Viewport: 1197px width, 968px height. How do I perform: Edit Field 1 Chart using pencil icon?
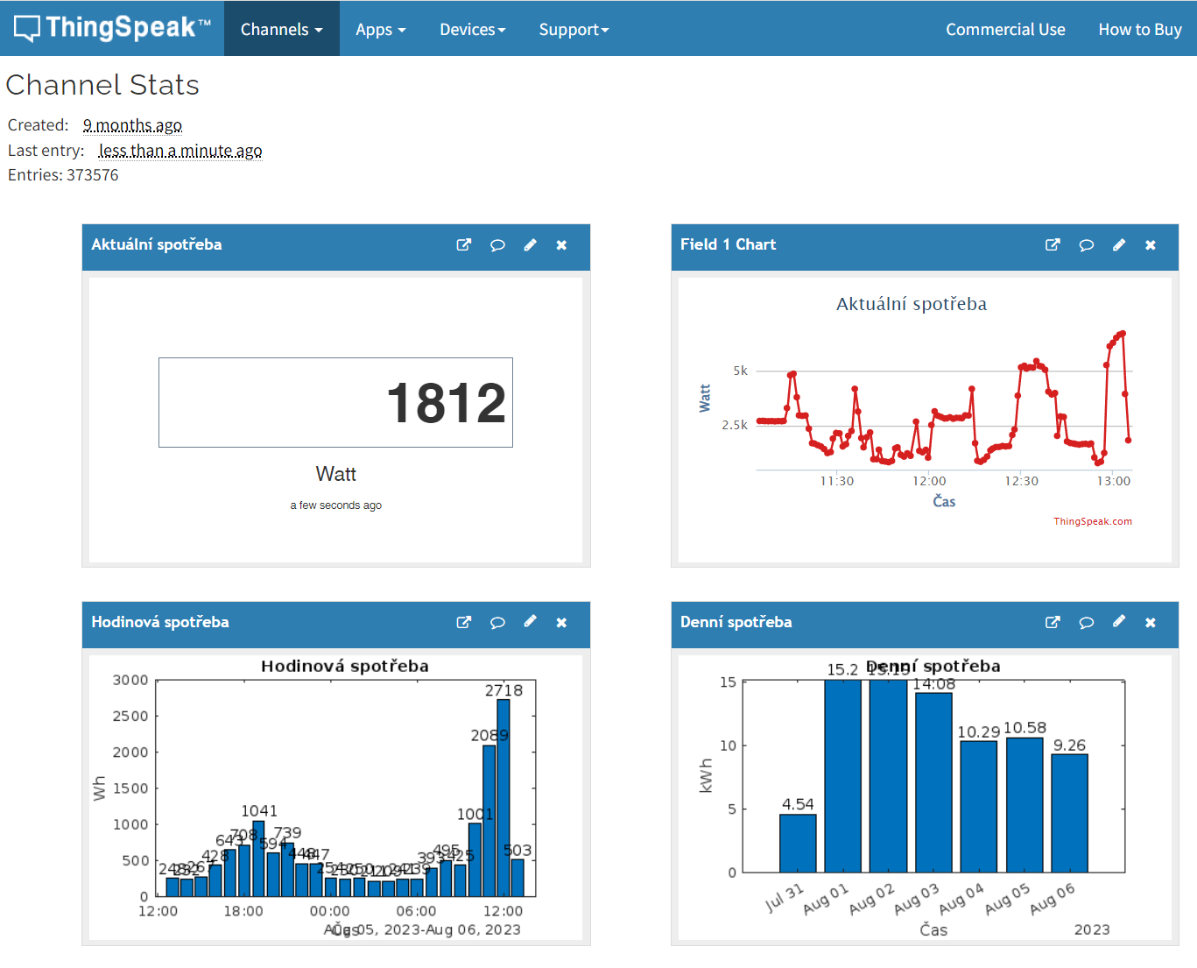point(1119,245)
